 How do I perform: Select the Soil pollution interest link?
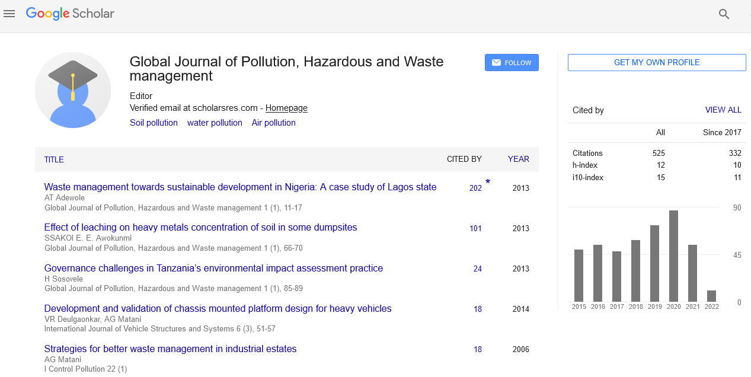click(x=154, y=123)
